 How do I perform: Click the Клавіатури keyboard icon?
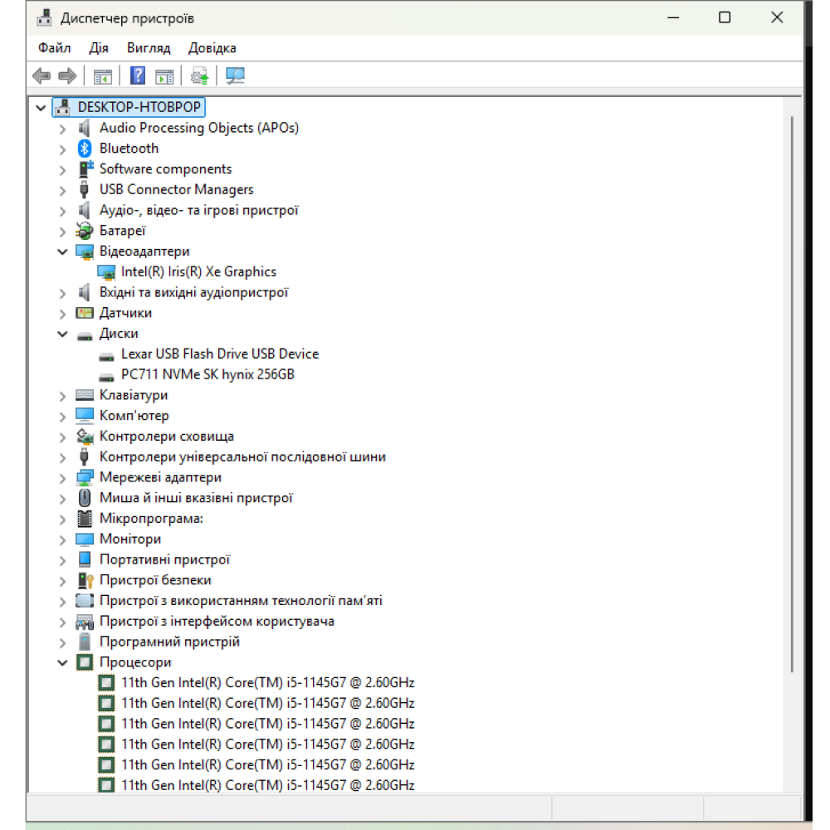coord(85,395)
